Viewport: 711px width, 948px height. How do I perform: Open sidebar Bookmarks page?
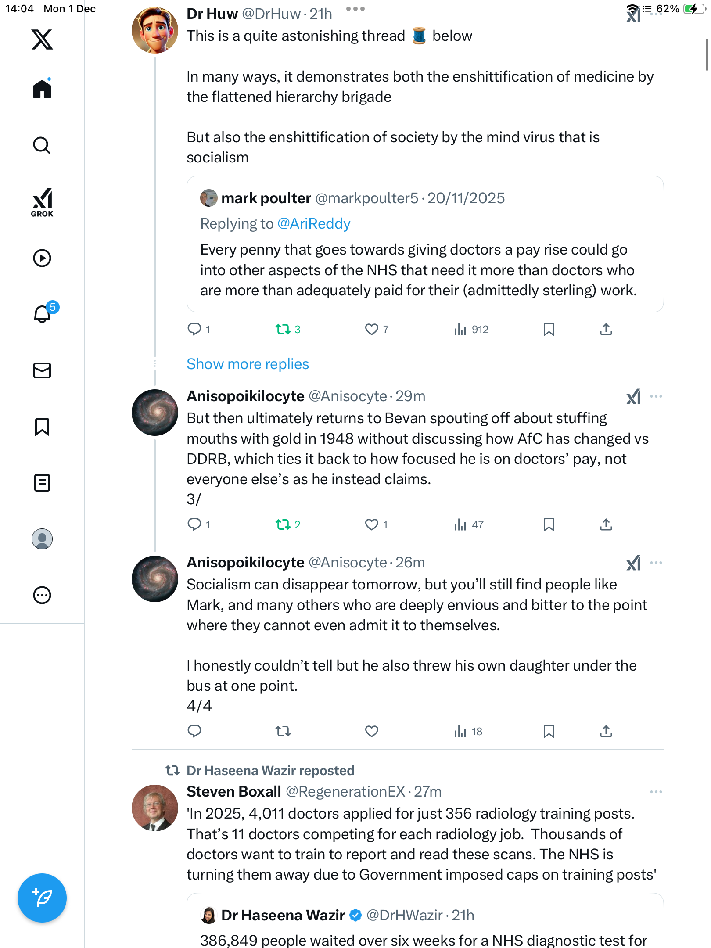[42, 427]
